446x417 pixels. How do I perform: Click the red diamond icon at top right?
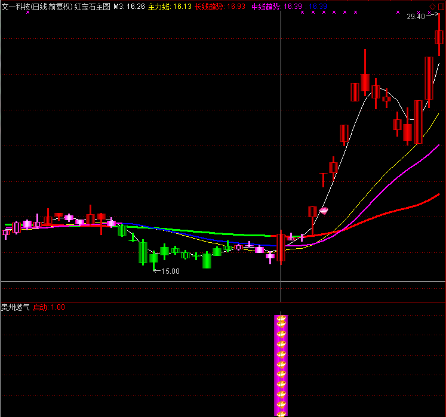[x=433, y=7]
